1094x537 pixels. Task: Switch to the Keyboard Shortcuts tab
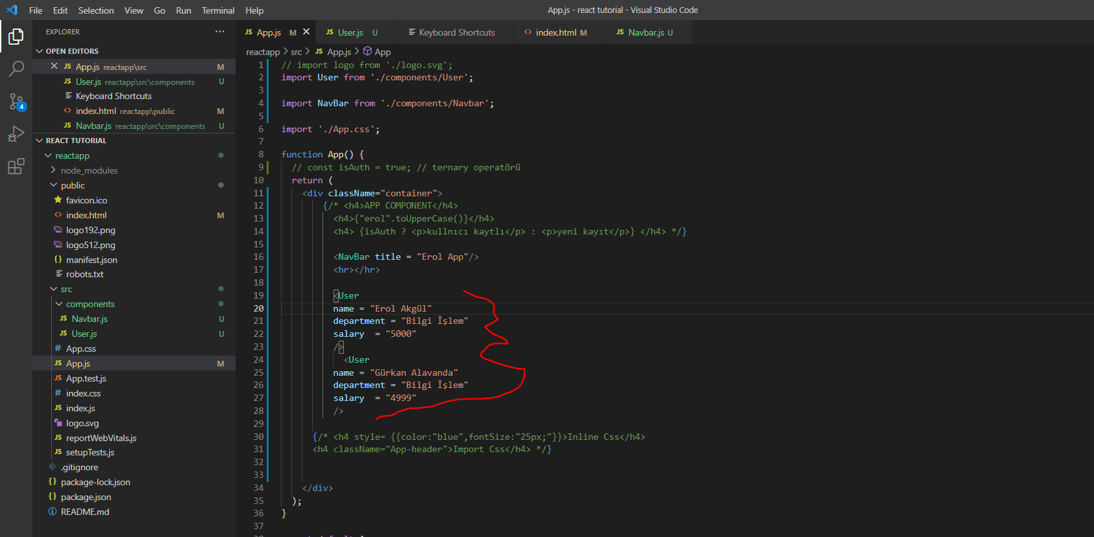click(456, 32)
